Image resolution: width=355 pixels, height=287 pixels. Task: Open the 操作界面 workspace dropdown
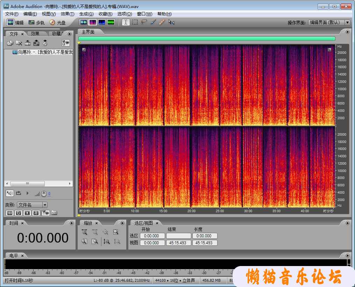click(347, 22)
